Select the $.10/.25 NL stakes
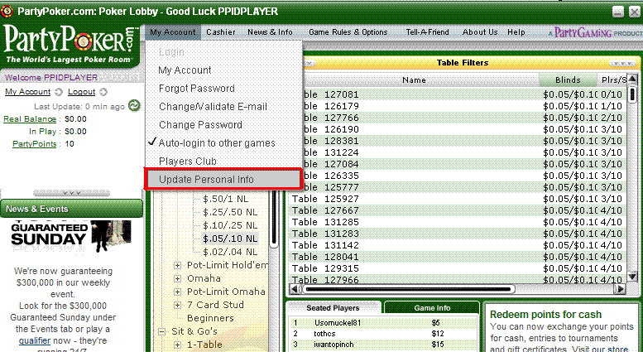The image size is (643, 352). (230, 225)
